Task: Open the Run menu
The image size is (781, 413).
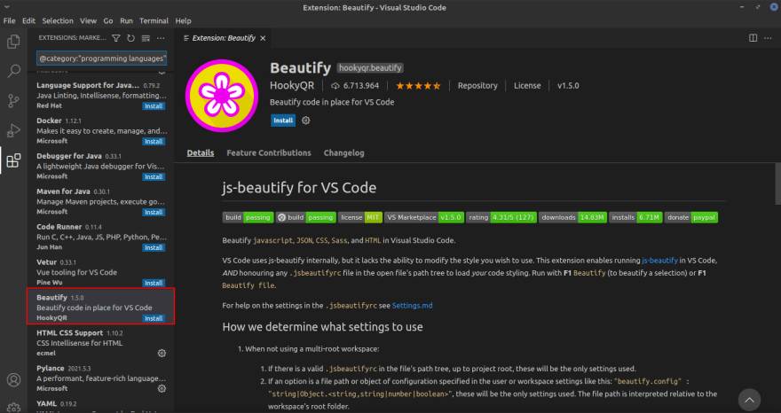Action: pos(127,21)
